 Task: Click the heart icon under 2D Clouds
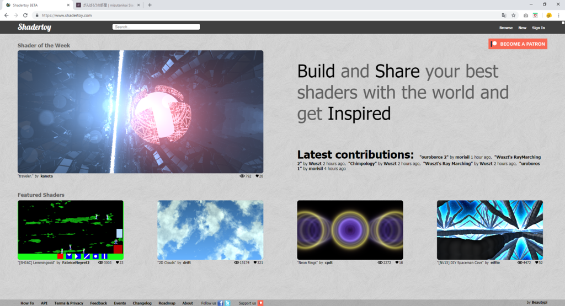(255, 262)
